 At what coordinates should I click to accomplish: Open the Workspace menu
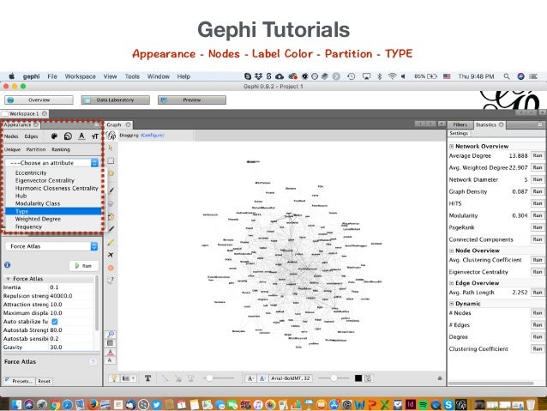coord(80,76)
